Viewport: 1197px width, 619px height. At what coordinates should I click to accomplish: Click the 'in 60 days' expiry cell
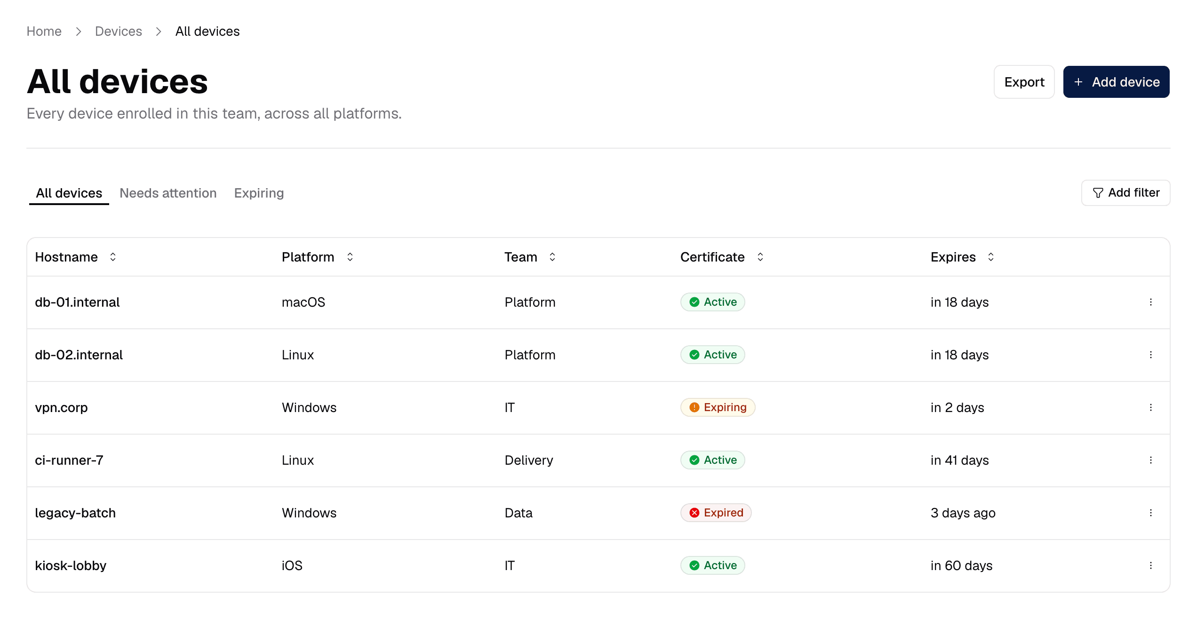click(961, 565)
